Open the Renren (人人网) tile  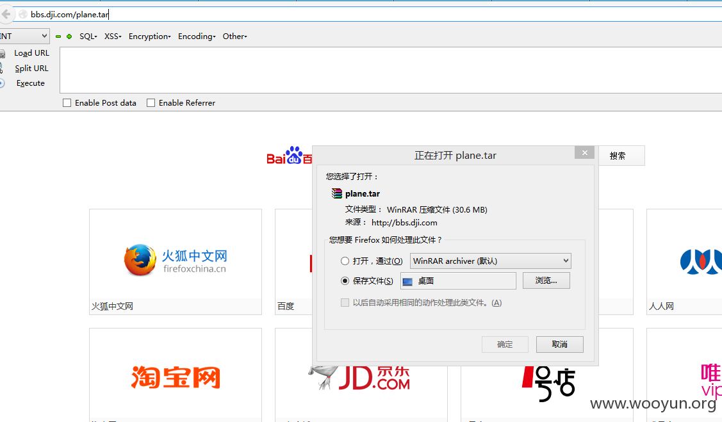(684, 261)
